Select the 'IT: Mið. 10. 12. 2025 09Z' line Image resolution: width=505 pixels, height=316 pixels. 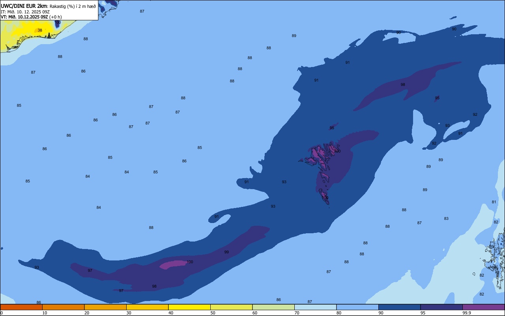point(25,12)
